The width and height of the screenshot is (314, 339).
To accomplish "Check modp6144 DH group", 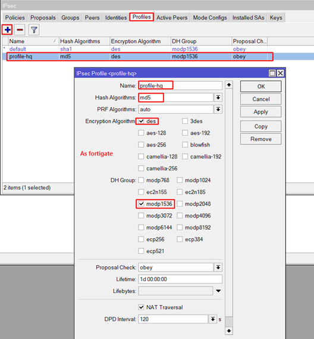I will click(x=141, y=228).
